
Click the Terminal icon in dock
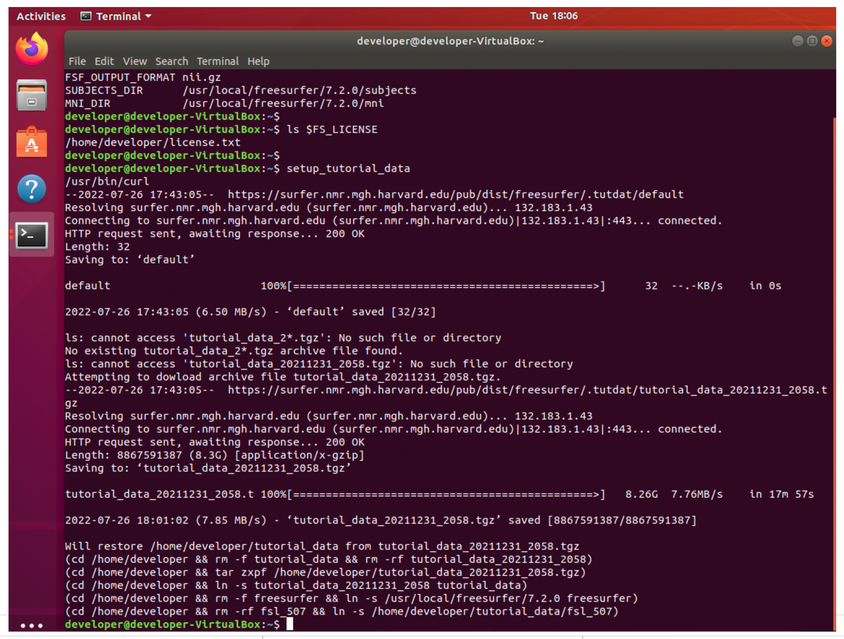click(31, 235)
